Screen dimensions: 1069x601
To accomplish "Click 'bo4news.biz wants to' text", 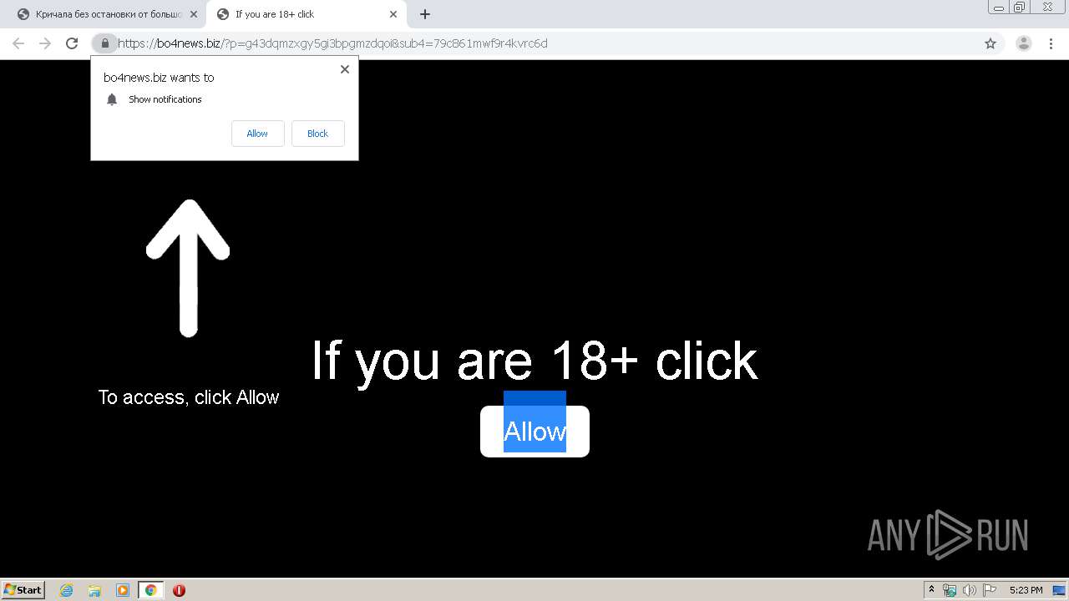I will pyautogui.click(x=159, y=78).
